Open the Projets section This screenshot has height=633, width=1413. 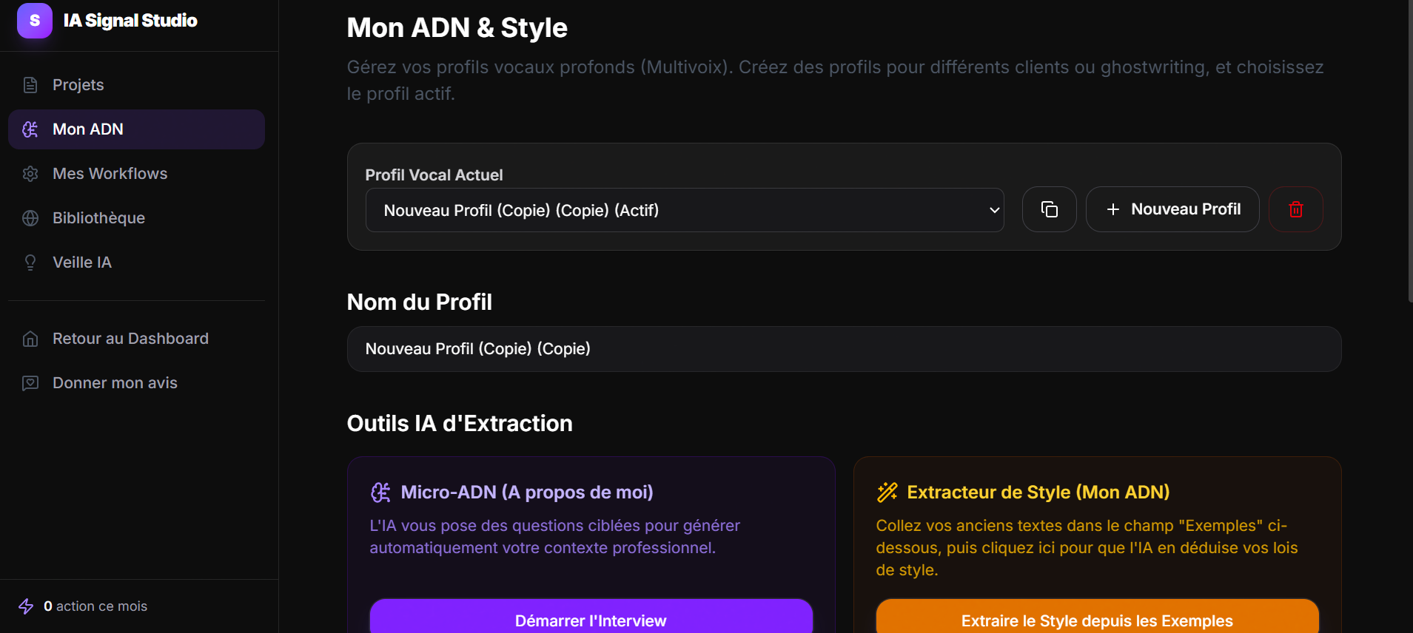pos(136,85)
